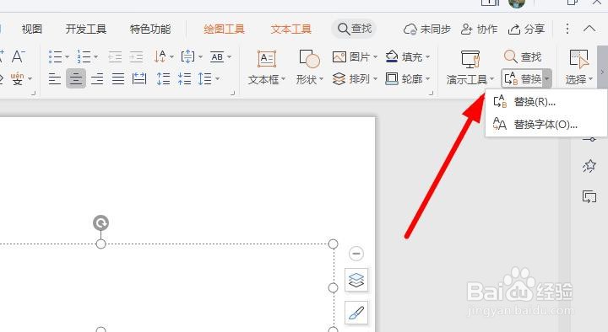Viewport: 608px width, 332px height.
Task: Justify the paragraph text
Action: click(x=118, y=79)
